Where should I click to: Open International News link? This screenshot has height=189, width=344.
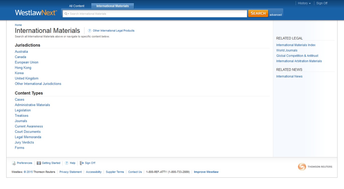[x=289, y=76]
